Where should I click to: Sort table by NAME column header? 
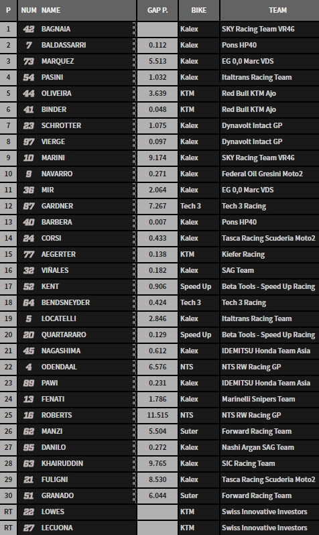(51, 10)
